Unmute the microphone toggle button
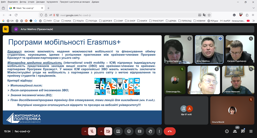Viewport: 257px width, 138px height. tap(92, 131)
